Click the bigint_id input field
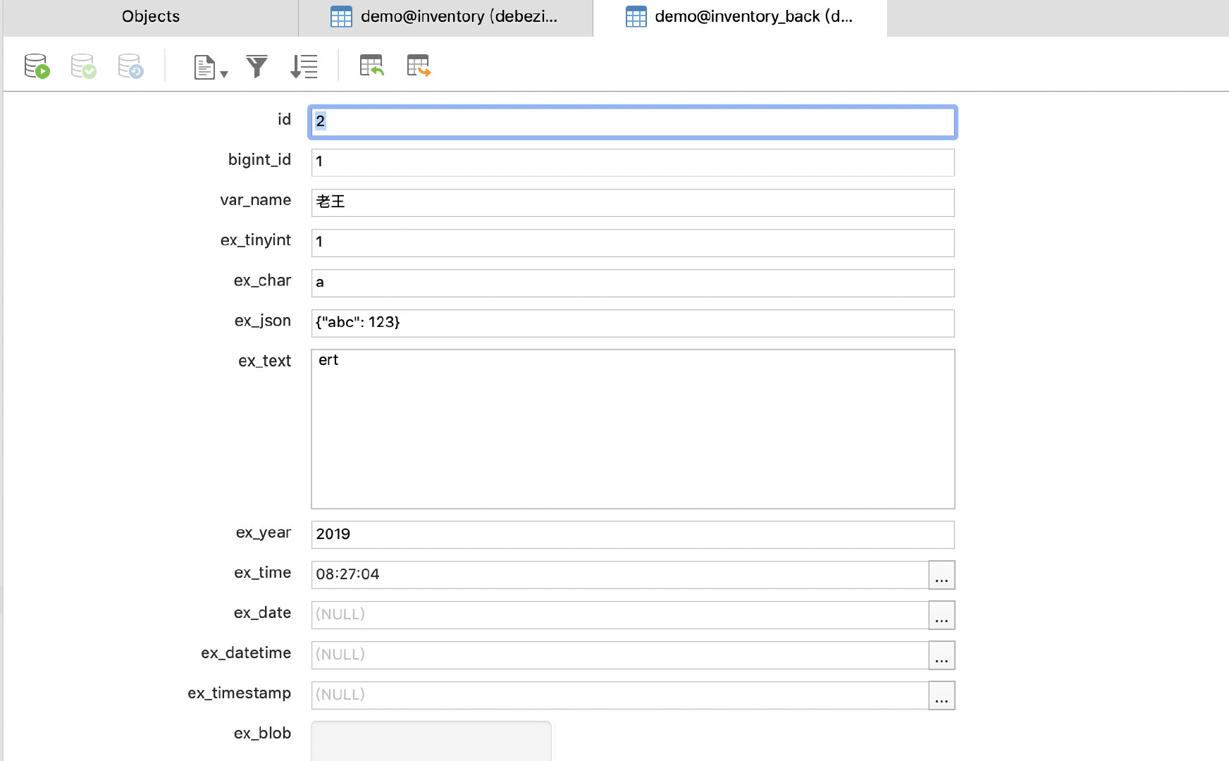 (632, 162)
